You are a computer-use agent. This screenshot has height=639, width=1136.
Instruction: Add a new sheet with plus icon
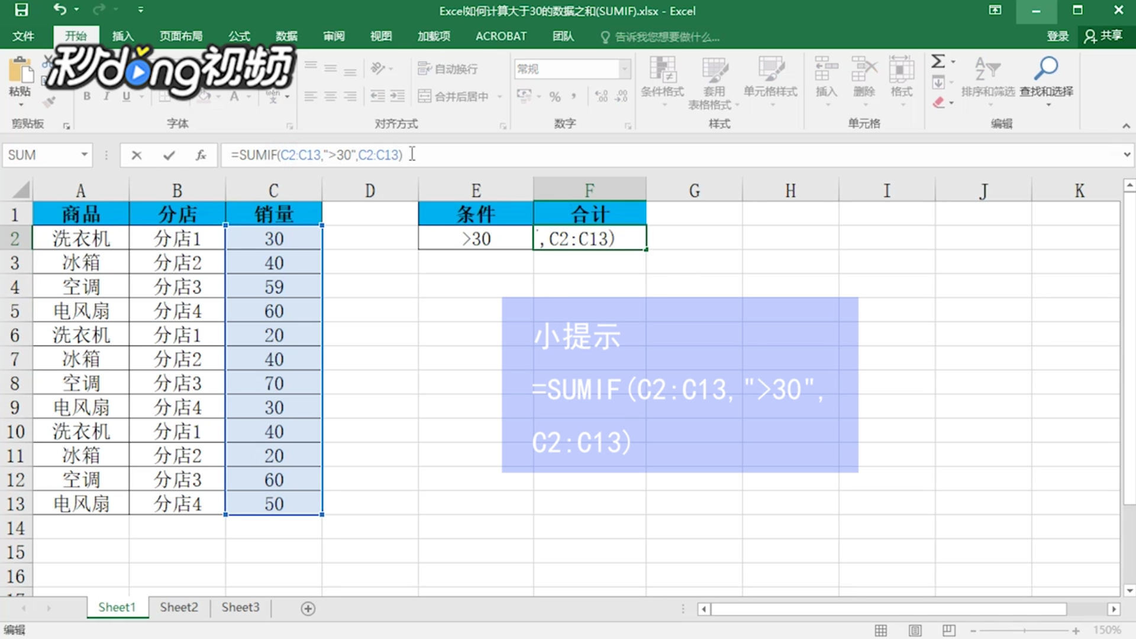coord(308,608)
